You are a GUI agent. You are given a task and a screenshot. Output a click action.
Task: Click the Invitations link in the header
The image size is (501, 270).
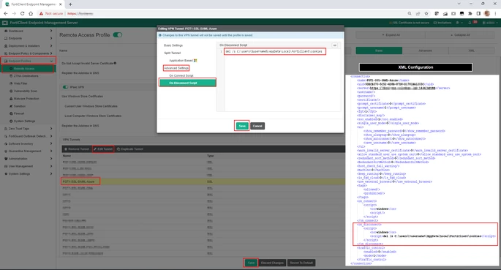click(x=442, y=23)
